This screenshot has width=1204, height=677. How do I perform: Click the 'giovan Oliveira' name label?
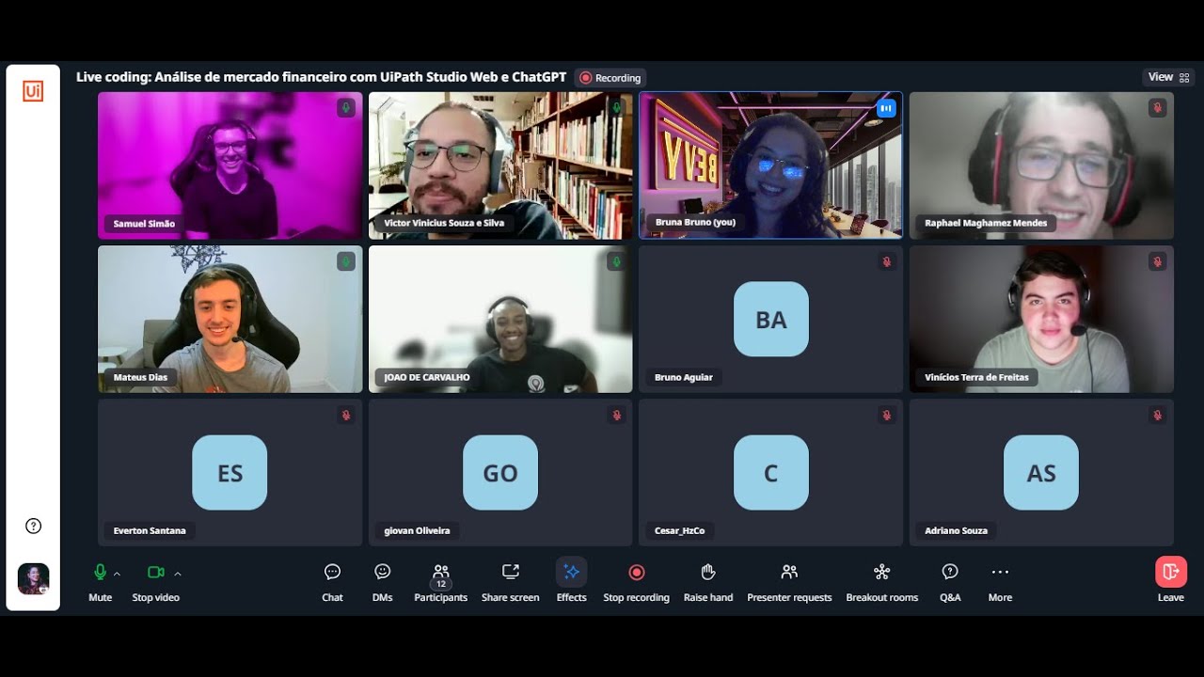[x=417, y=530]
